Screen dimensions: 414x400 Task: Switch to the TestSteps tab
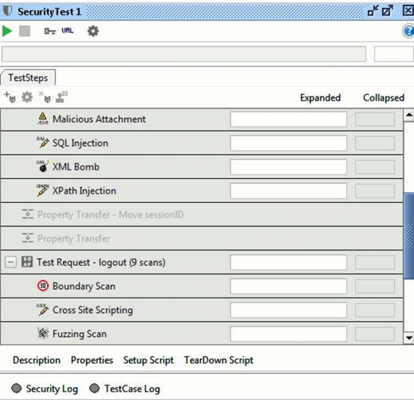click(x=28, y=78)
